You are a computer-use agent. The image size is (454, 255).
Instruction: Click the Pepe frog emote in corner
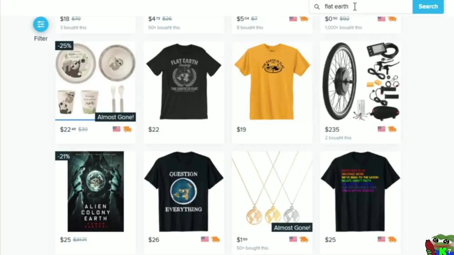[439, 244]
